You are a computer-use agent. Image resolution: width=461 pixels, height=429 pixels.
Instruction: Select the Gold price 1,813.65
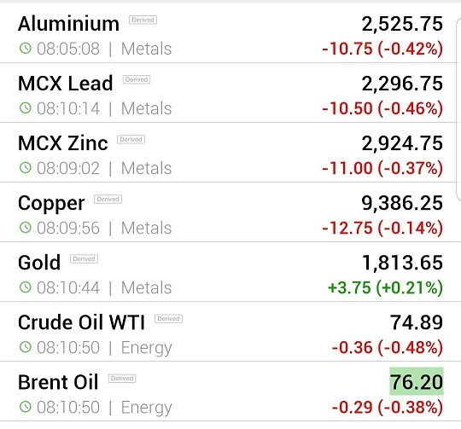[x=402, y=263]
